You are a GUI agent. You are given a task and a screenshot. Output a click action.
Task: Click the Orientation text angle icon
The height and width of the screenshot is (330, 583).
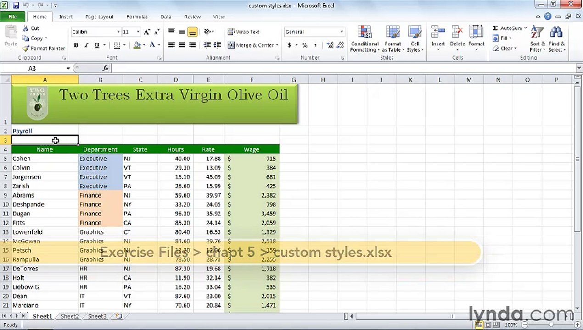[207, 32]
